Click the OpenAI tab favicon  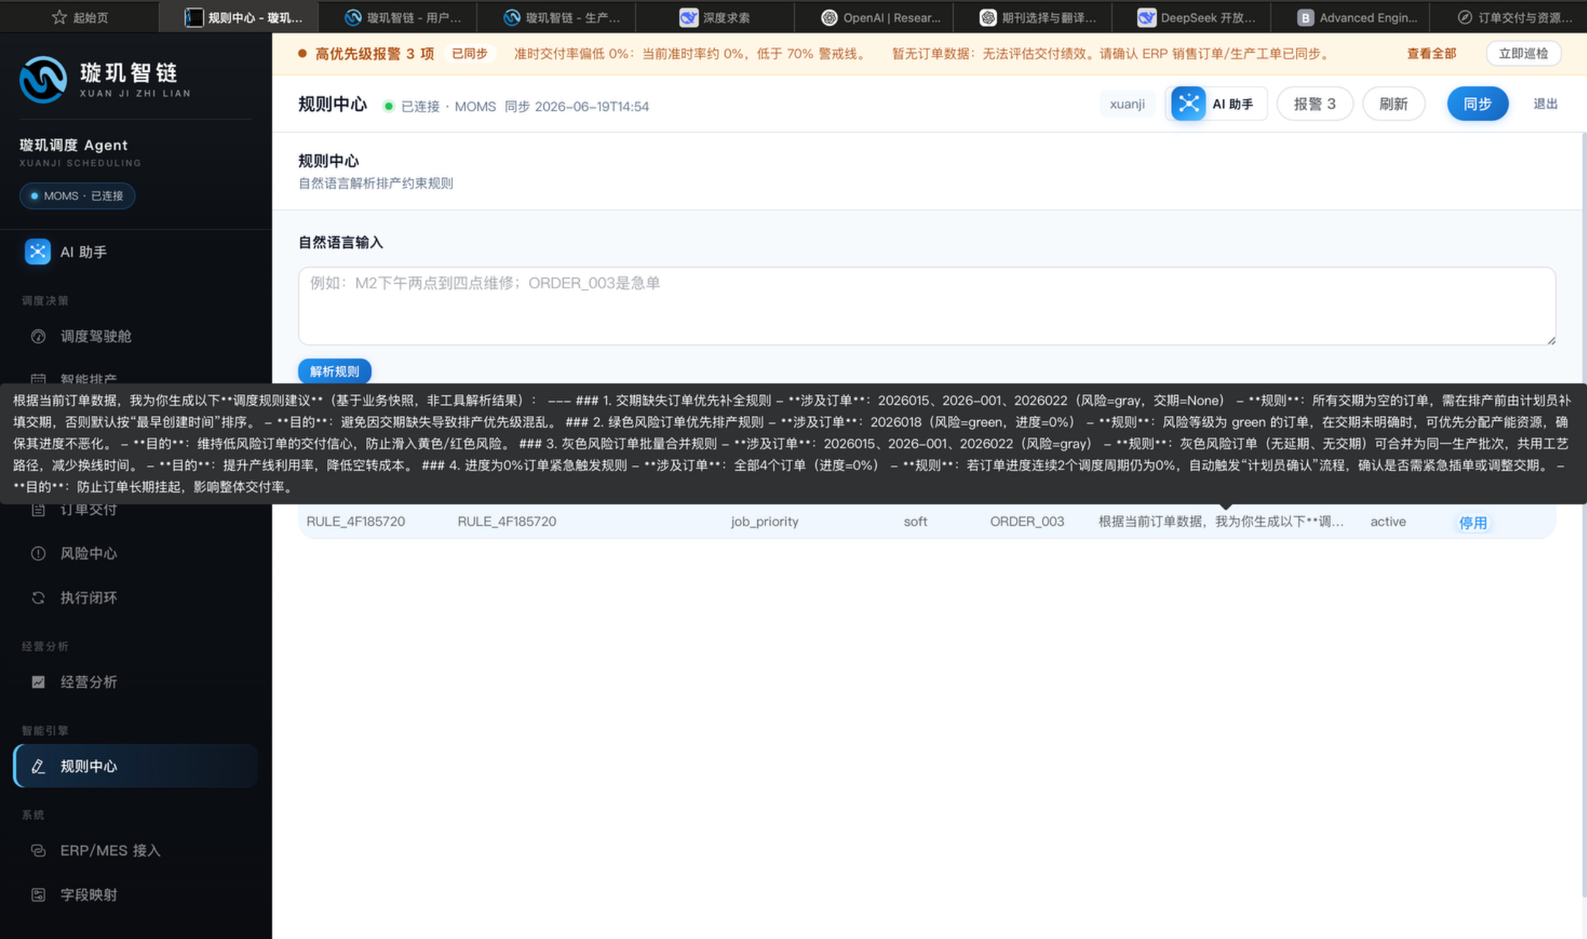pyautogui.click(x=829, y=17)
